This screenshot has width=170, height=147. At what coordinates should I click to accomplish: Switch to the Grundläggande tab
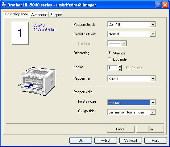click(16, 14)
